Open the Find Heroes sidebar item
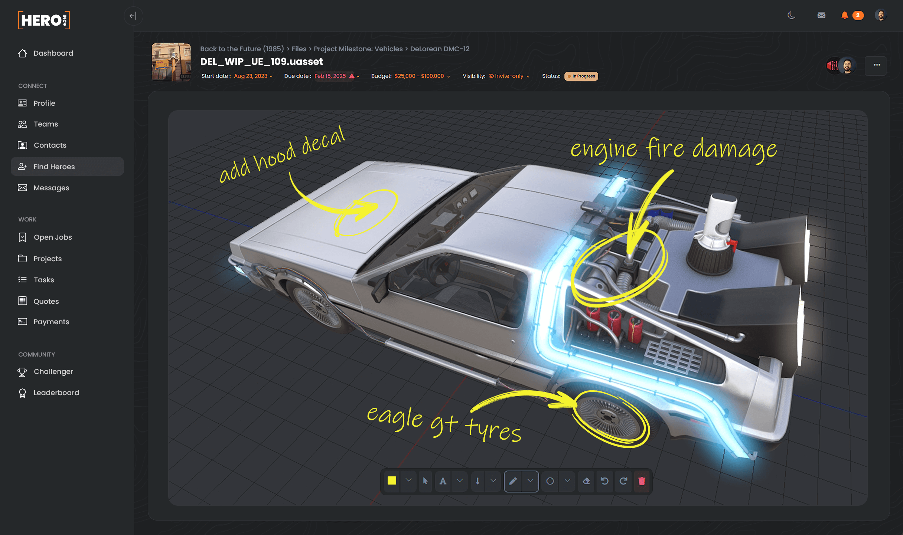Screen dimensions: 903x535 tap(53, 166)
